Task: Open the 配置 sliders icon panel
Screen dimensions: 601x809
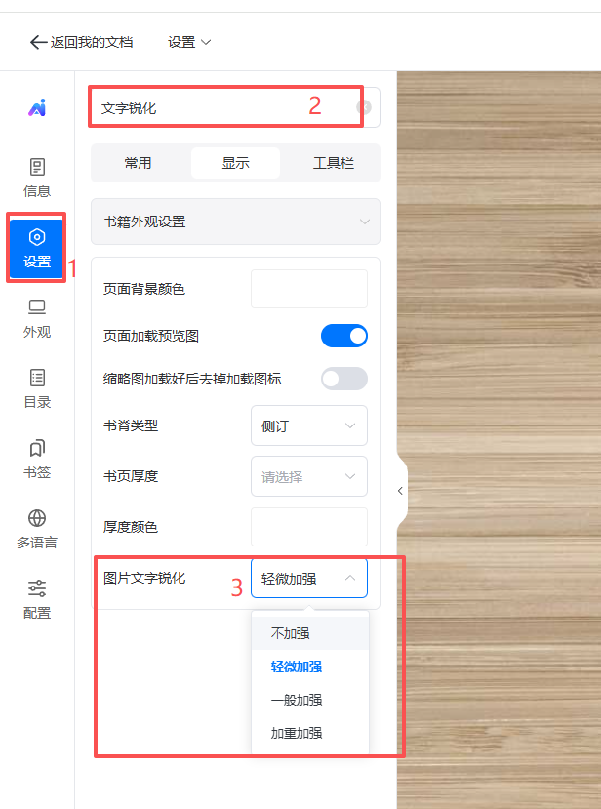Action: (x=37, y=599)
